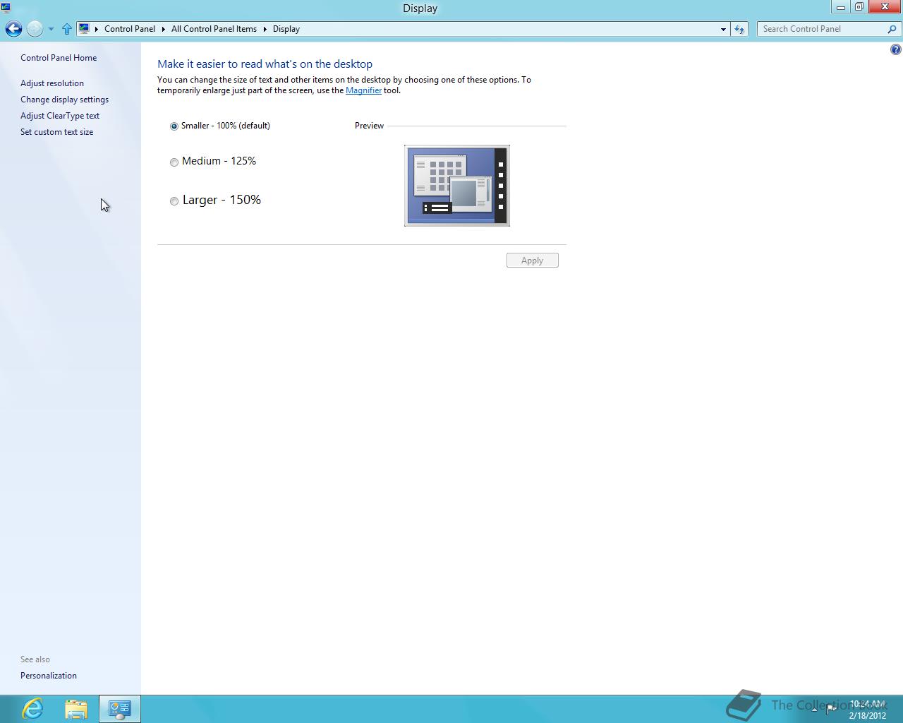Go up one level with Up arrow
The image size is (903, 723).
[x=67, y=29]
